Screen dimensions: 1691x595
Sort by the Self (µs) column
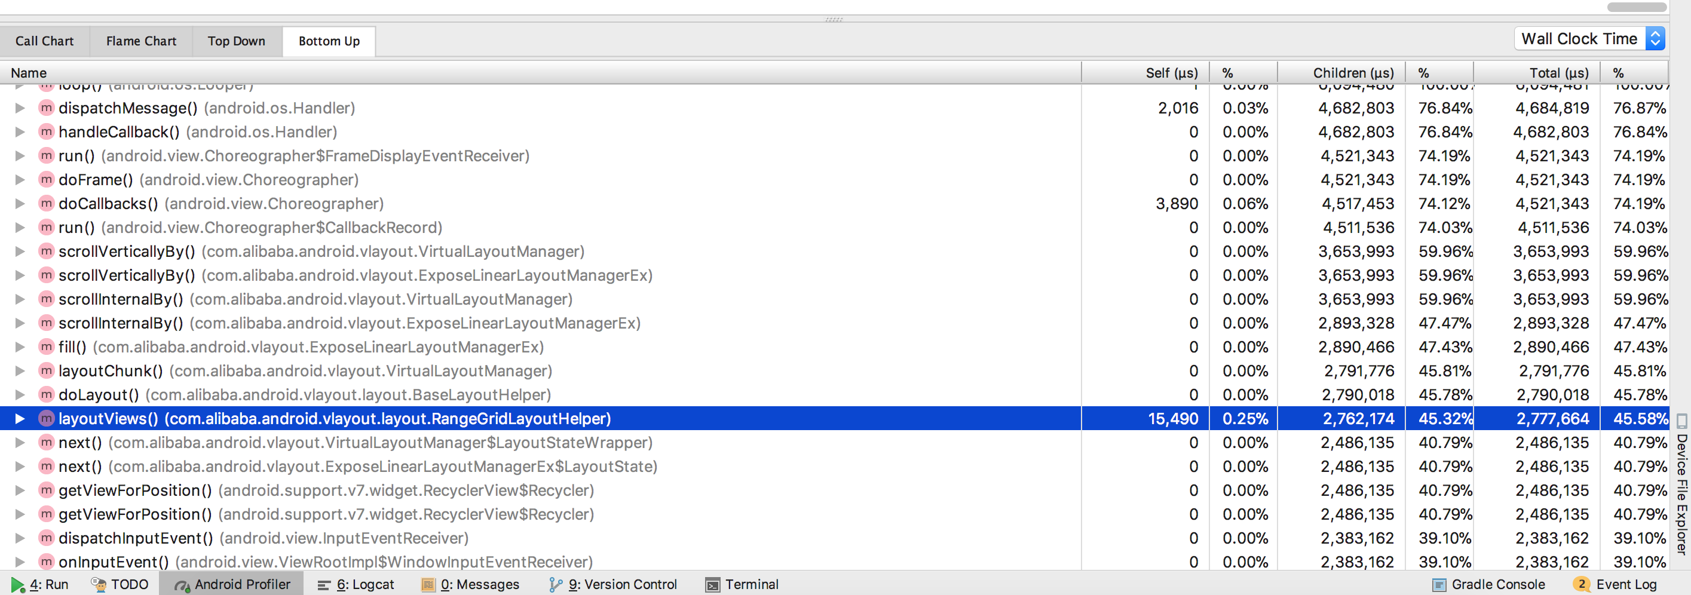[x=1172, y=72]
